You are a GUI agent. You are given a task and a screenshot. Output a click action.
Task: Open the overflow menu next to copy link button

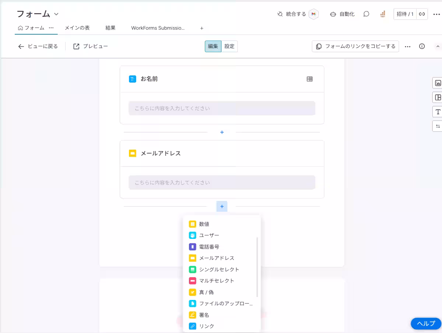[x=407, y=46]
